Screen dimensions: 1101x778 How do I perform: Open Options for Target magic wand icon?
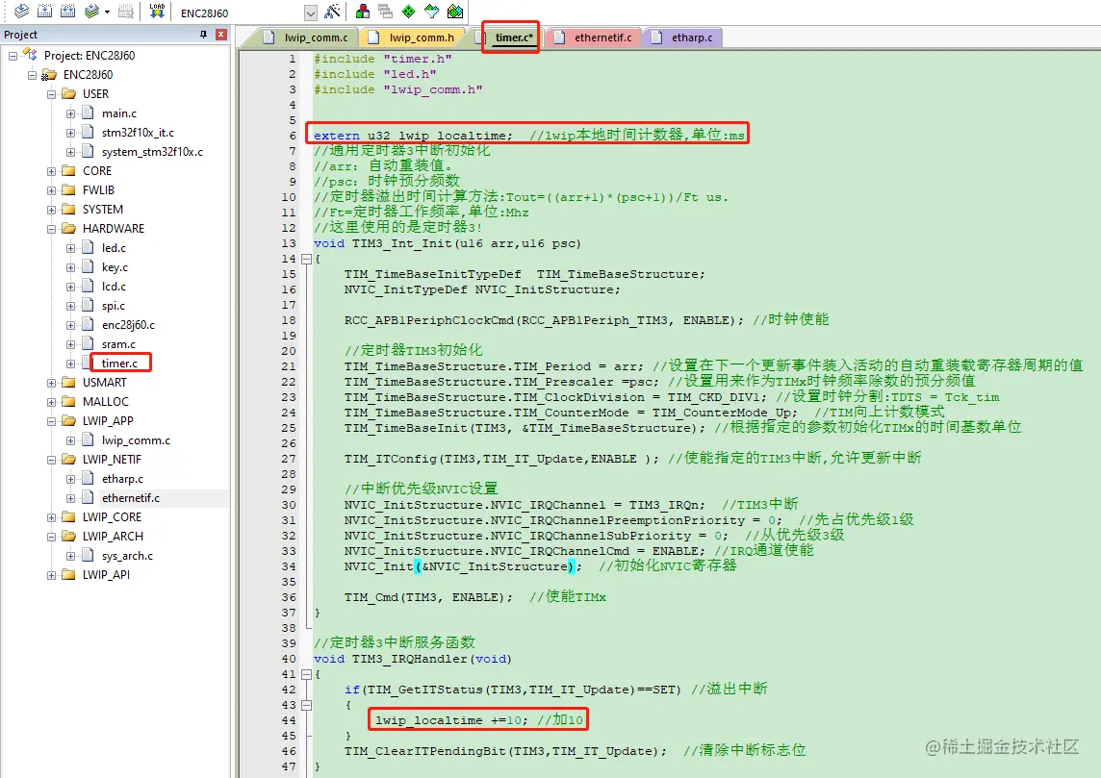[332, 11]
